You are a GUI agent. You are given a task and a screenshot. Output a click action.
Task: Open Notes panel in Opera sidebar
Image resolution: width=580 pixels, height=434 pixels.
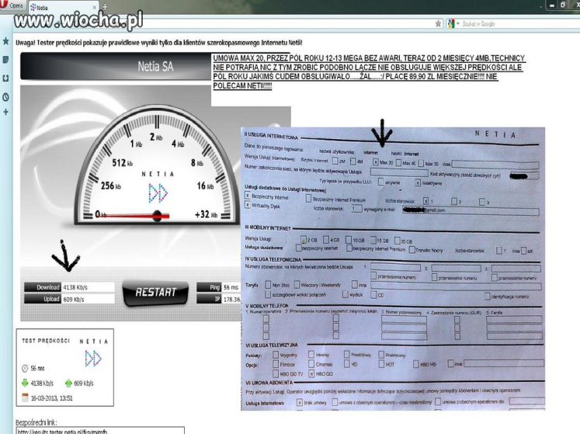[5, 60]
